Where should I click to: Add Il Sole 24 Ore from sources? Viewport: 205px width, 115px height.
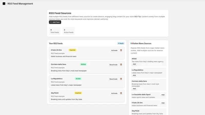pos(163,103)
